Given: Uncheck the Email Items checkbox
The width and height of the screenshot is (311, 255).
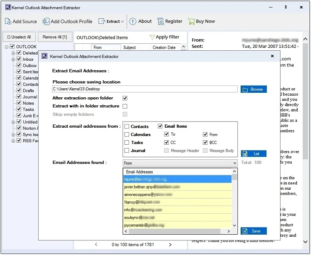Looking at the screenshot, I should click(160, 126).
